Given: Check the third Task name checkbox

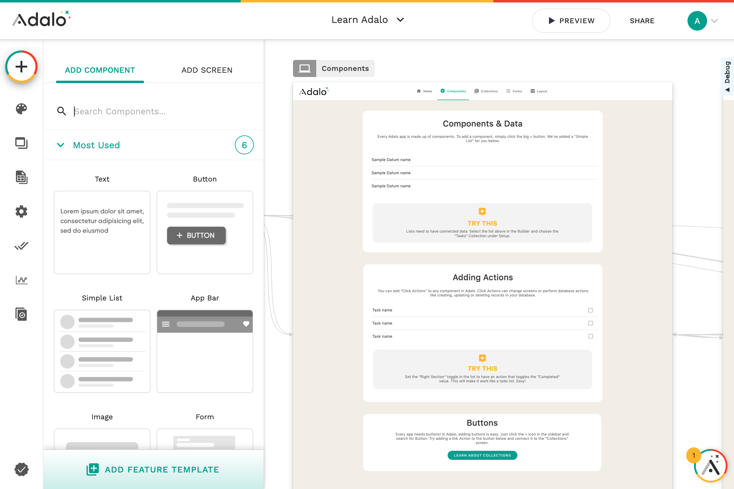Looking at the screenshot, I should [x=591, y=336].
